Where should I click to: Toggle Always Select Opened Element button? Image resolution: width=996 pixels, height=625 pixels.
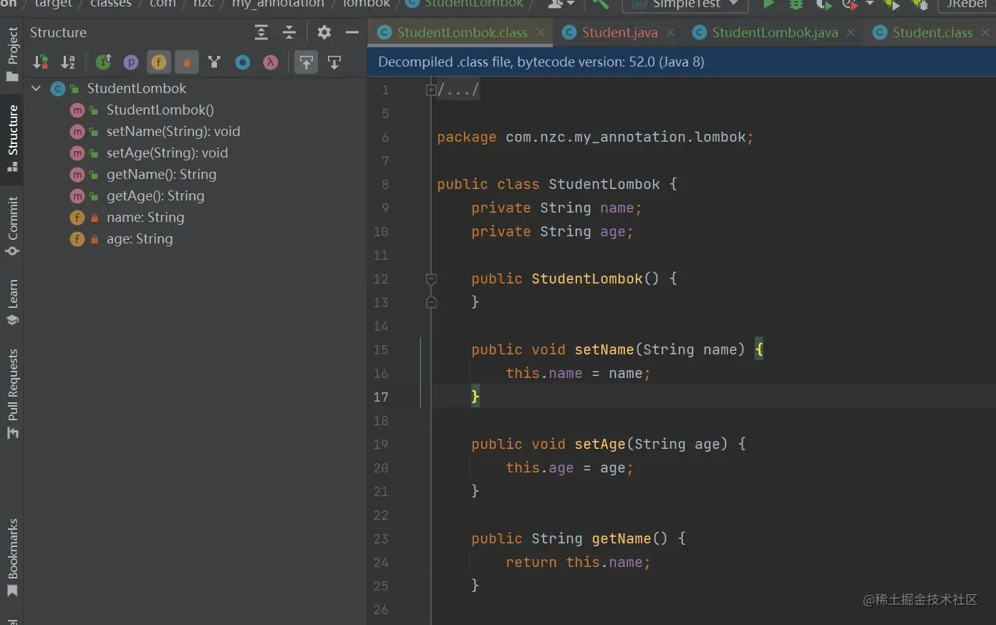[x=306, y=62]
